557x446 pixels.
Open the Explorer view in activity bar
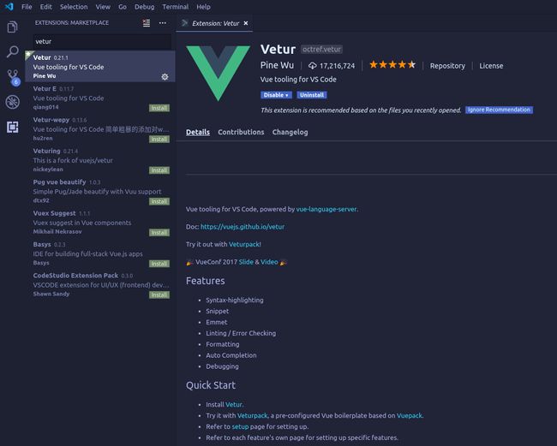(x=13, y=27)
